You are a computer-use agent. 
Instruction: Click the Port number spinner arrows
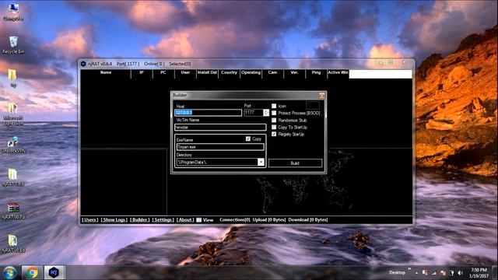[266, 113]
